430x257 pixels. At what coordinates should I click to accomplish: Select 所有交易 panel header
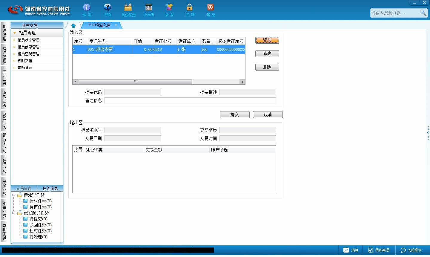[30, 25]
